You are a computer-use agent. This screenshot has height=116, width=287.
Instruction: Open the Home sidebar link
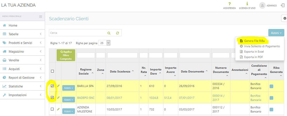tap(13, 25)
